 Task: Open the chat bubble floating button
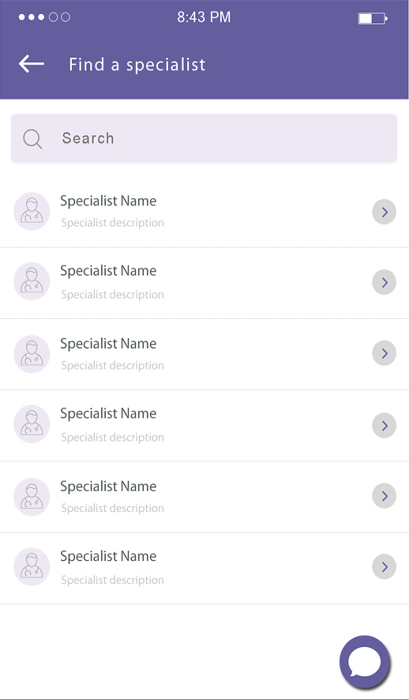365,662
